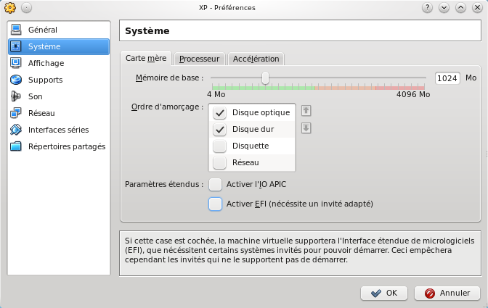This screenshot has width=488, height=308.
Task: Select the Interfaces séries icon
Action: [x=16, y=130]
